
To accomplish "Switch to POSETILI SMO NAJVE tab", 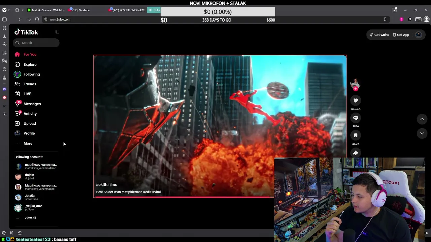I will click(127, 10).
